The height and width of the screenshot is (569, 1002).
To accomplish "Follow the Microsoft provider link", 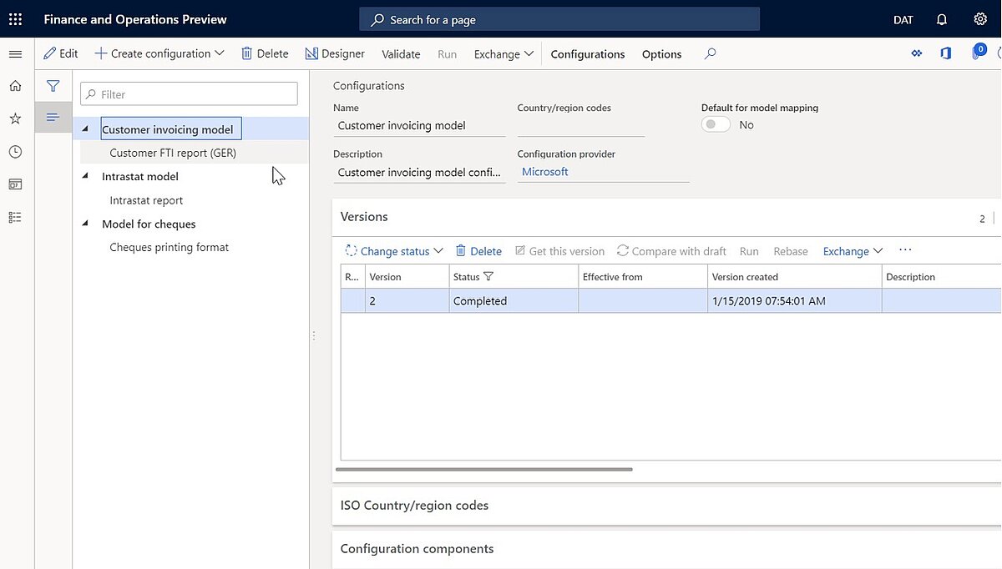I will pyautogui.click(x=544, y=172).
